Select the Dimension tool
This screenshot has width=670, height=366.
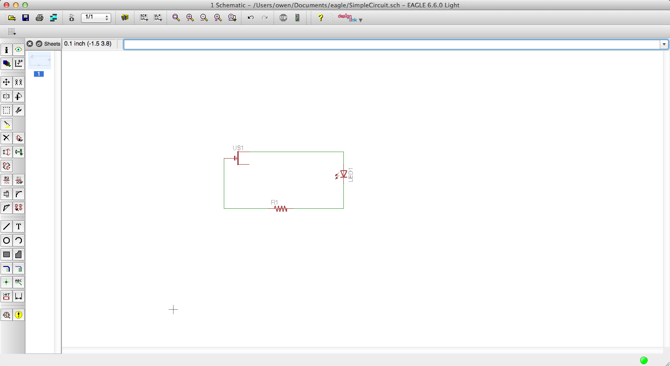pyautogui.click(x=19, y=296)
